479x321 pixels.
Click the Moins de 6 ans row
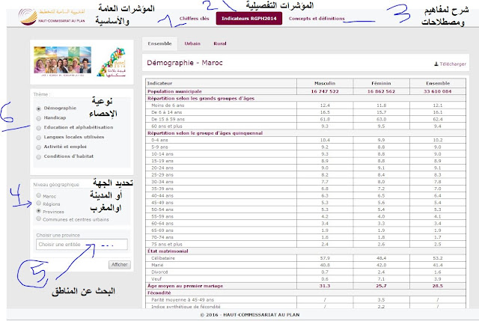306,106
